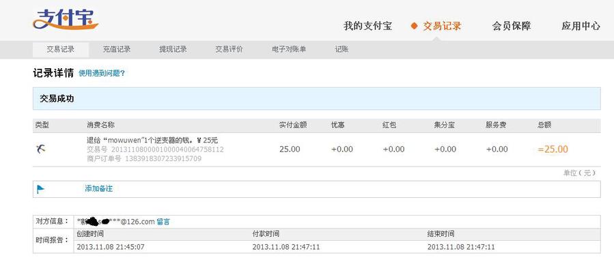Switch to the 充值记录 tab
The image size is (614, 262).
point(117,50)
